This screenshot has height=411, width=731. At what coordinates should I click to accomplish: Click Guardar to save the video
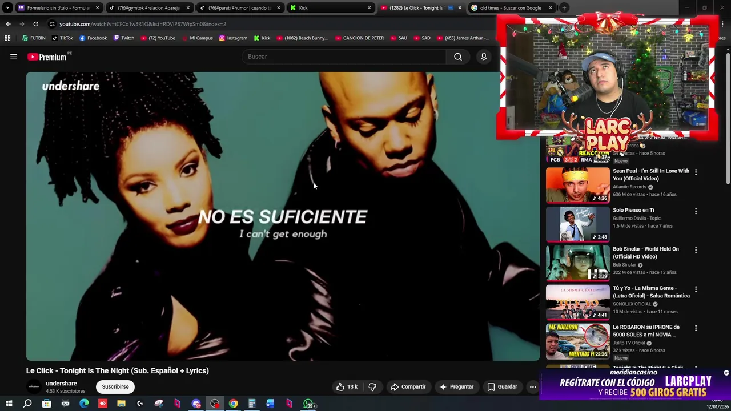[502, 386]
